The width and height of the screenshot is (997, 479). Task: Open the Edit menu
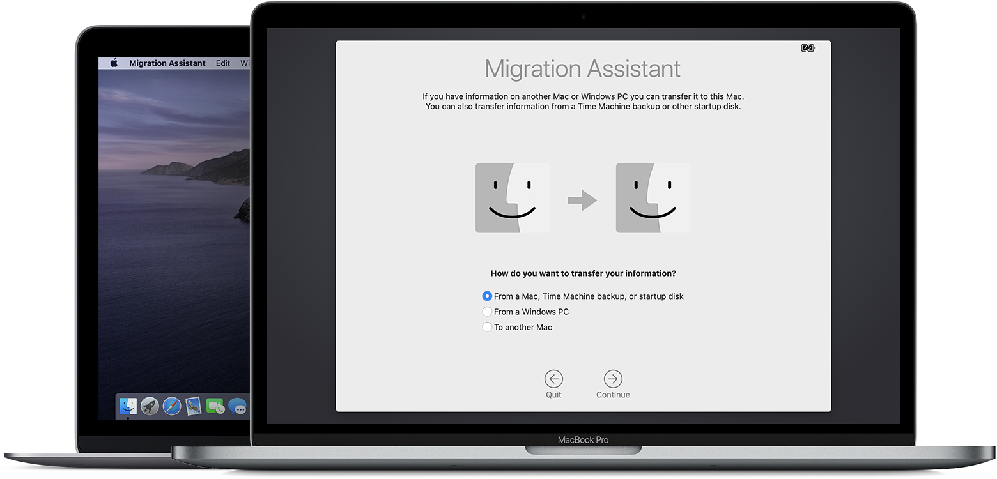[x=222, y=63]
